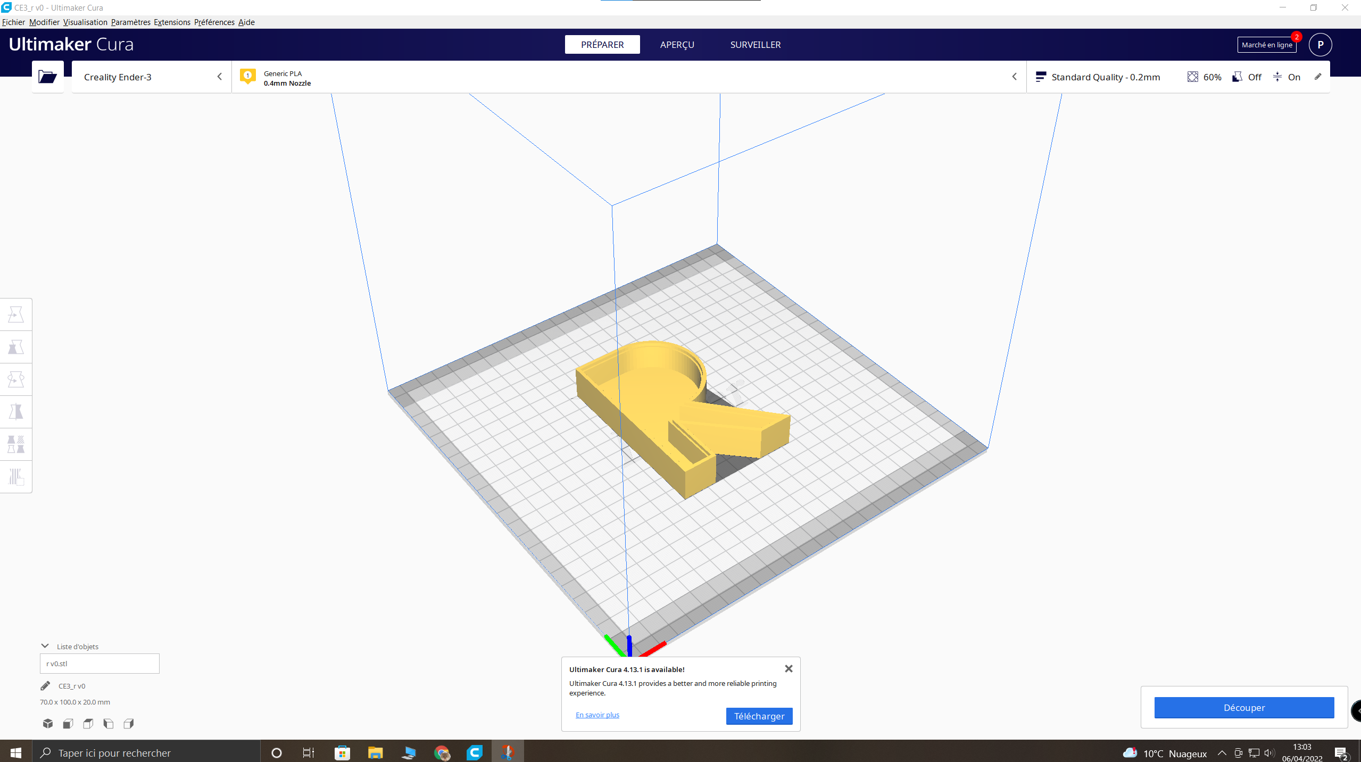Follow the En savoir plus link
1361x762 pixels.
tap(597, 715)
